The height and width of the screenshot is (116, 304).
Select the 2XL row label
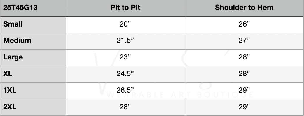pos(33,108)
